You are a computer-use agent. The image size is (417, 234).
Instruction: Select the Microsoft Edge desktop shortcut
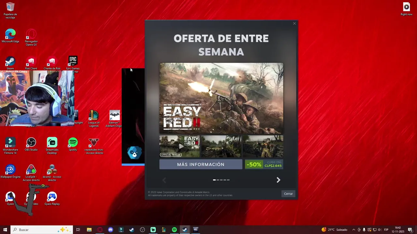point(10,36)
